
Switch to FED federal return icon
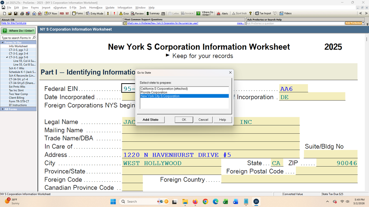point(62,13)
